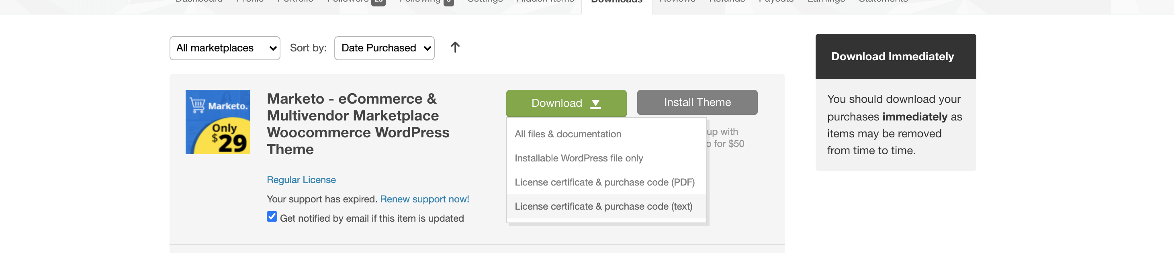Download license certificate & purchase code (text)
The height and width of the screenshot is (253, 1174).
click(606, 206)
